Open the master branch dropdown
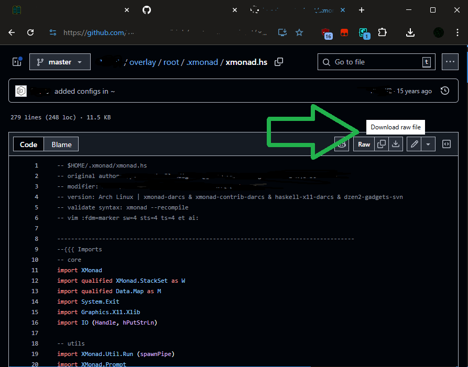 [59, 62]
